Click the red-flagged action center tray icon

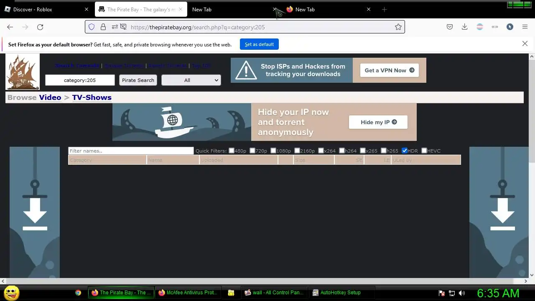tap(442, 293)
